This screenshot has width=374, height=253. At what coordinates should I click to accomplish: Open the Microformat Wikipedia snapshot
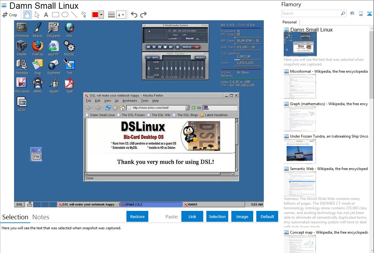300,86
